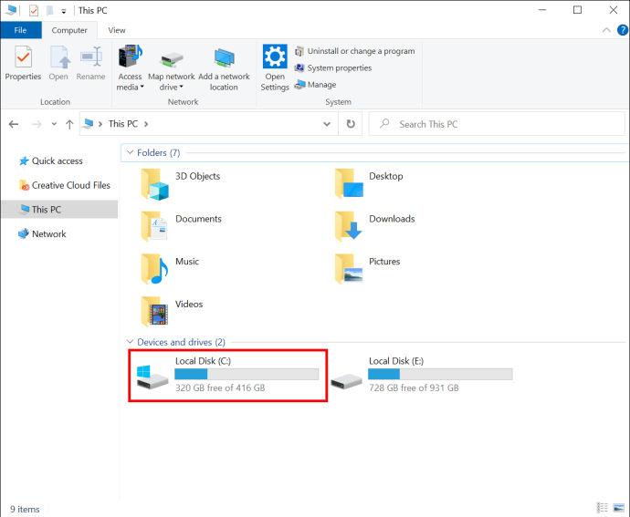Viewport: 630px width, 517px height.
Task: Click the 728 GB free of 931 GB text
Action: click(414, 388)
